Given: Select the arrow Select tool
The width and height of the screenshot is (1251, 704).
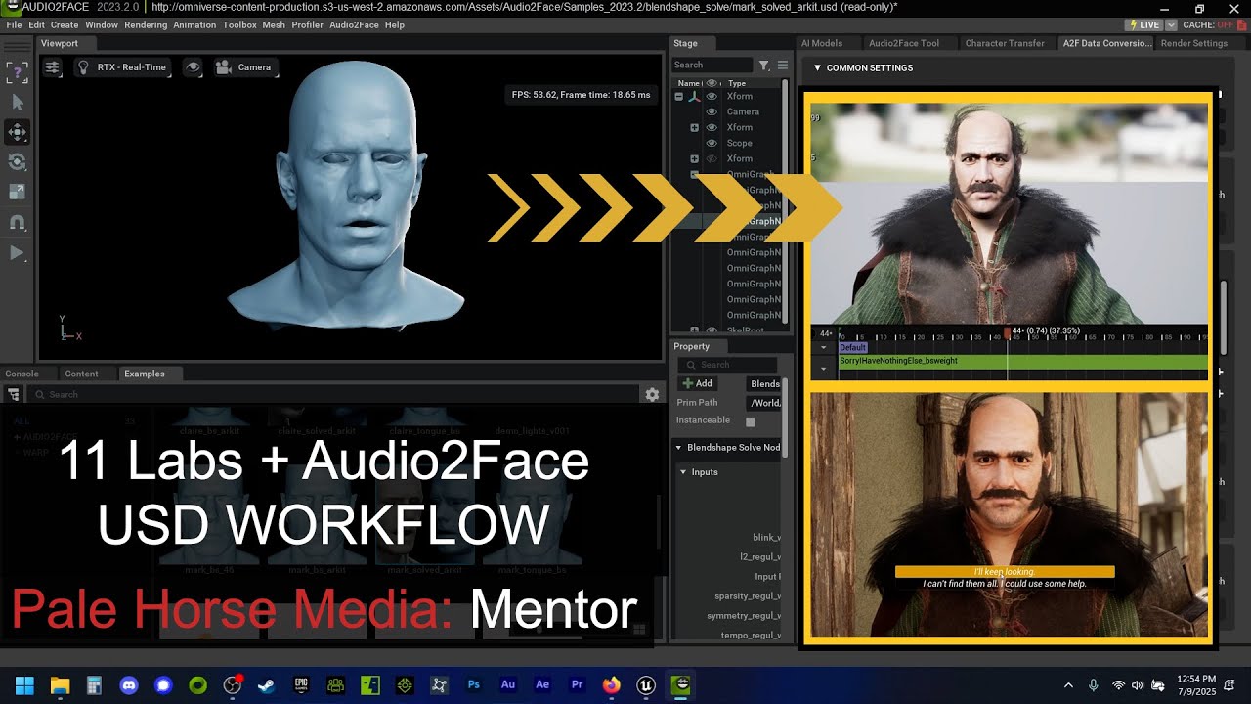Looking at the screenshot, I should pos(17,102).
